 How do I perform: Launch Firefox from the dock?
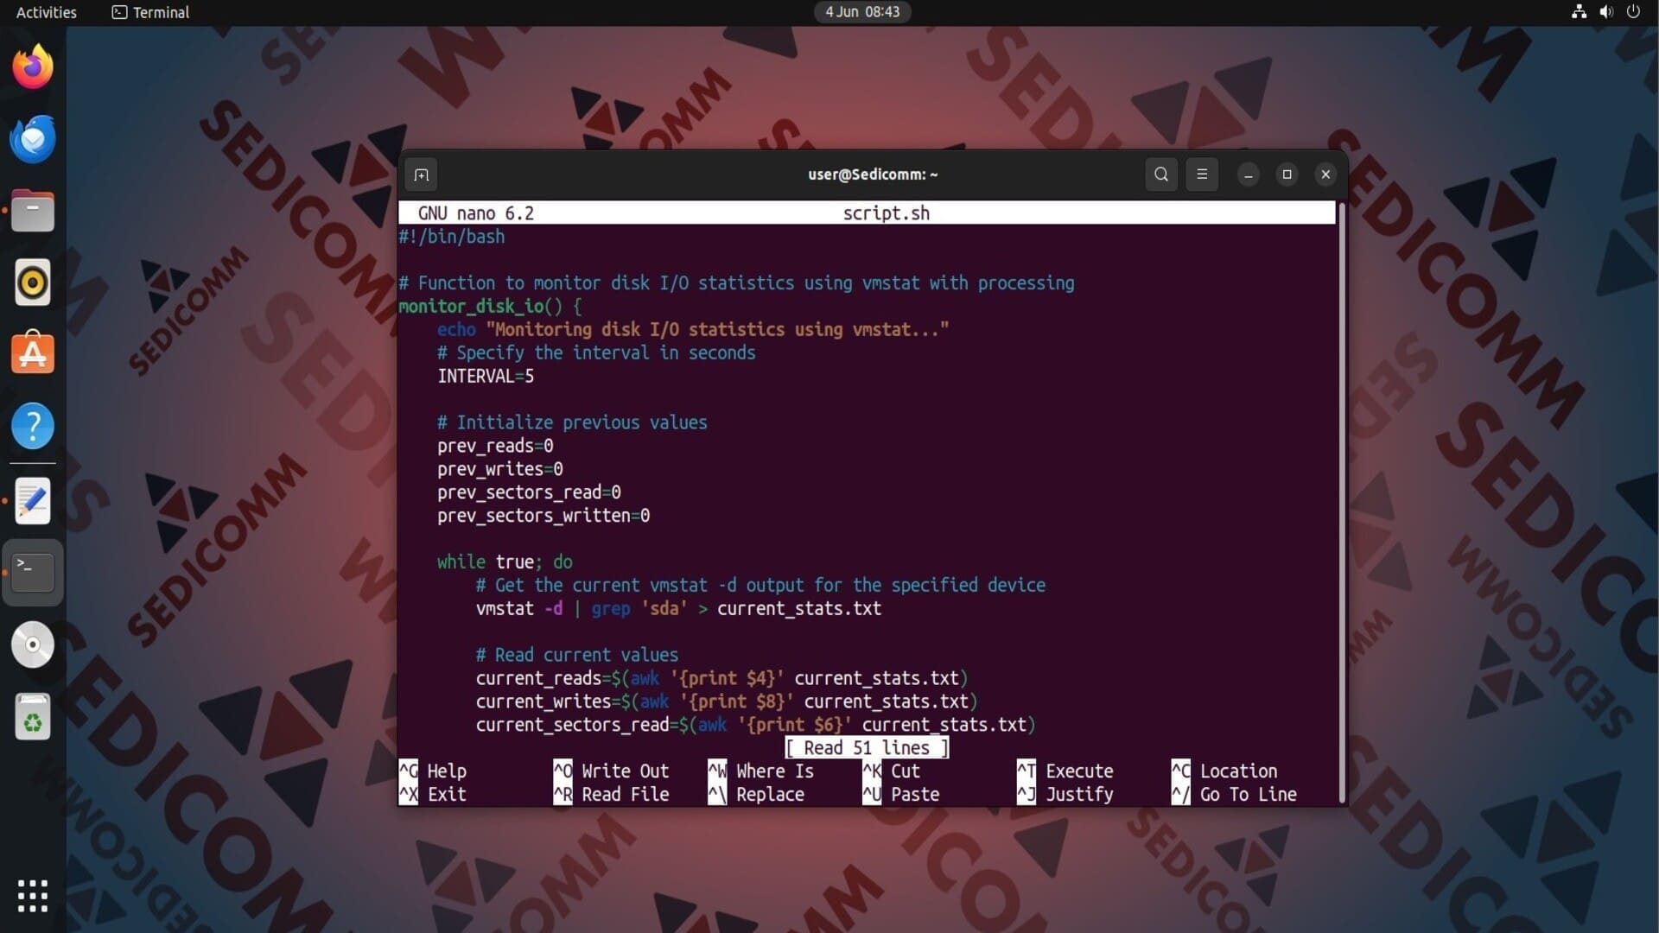[x=33, y=67]
